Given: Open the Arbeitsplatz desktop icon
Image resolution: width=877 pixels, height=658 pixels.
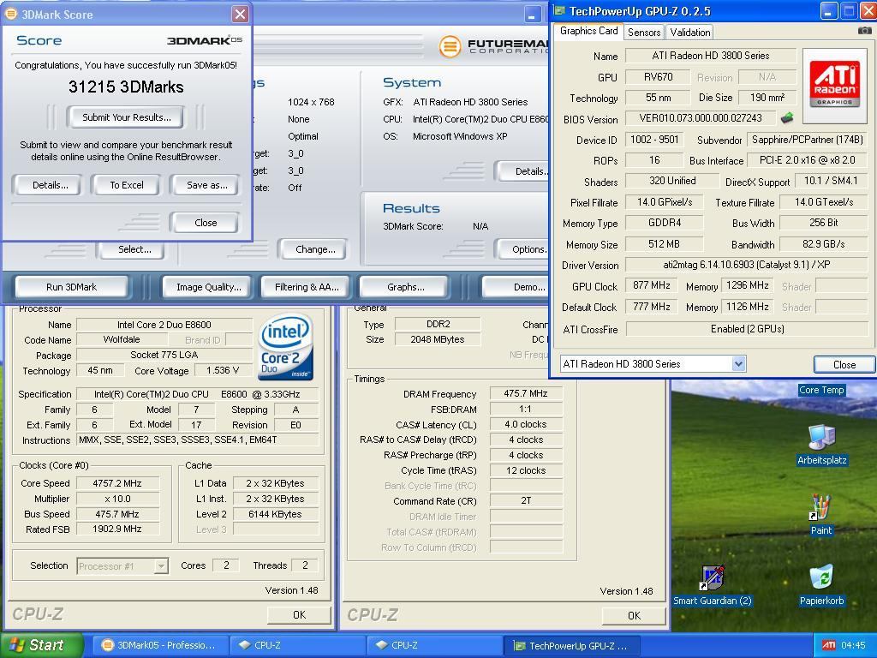Looking at the screenshot, I should [x=821, y=445].
